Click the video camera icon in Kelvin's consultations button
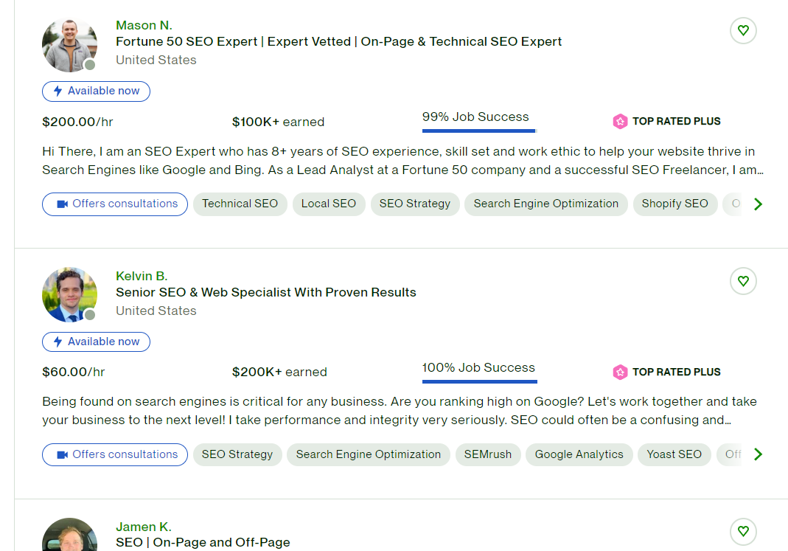Screen dimensions: 788x551 (62, 454)
